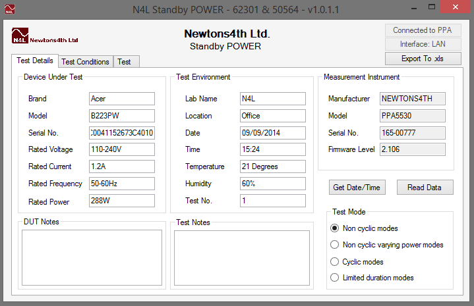Select Non cyclic varying power modes option

(x=334, y=244)
